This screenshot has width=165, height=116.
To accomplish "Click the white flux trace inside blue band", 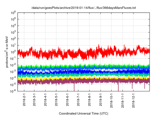I will [x=77, y=70].
